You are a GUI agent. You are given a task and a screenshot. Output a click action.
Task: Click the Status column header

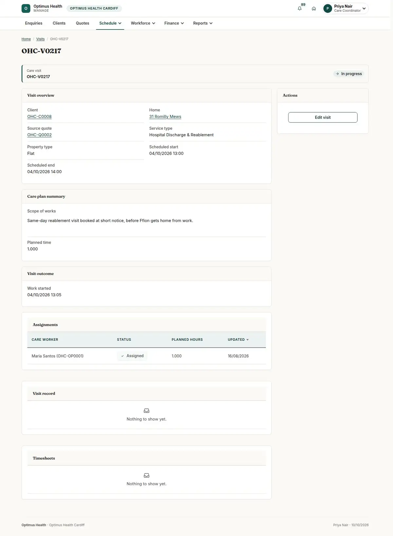124,340
